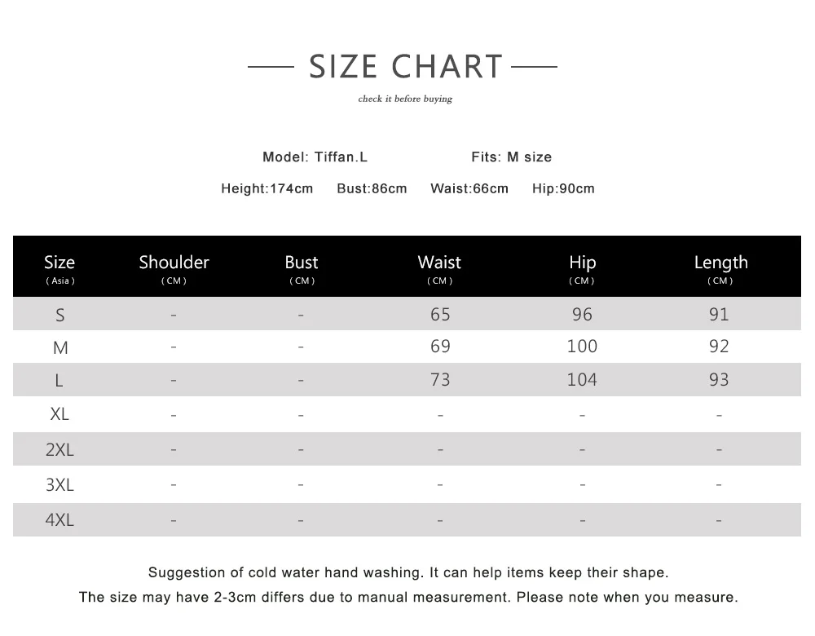Click the Fits: M size text
This screenshot has height=636, width=815.
click(x=512, y=157)
